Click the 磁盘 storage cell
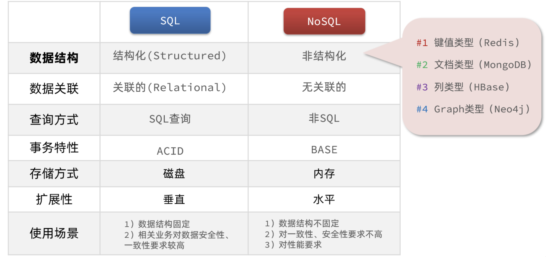 pyautogui.click(x=174, y=174)
